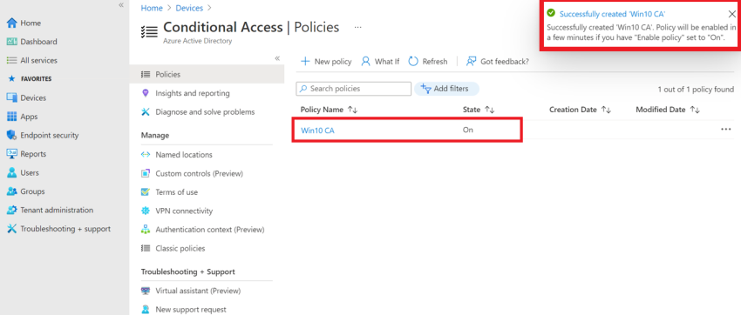741x315 pixels.
Task: Click the What If button
Action: [x=380, y=61]
